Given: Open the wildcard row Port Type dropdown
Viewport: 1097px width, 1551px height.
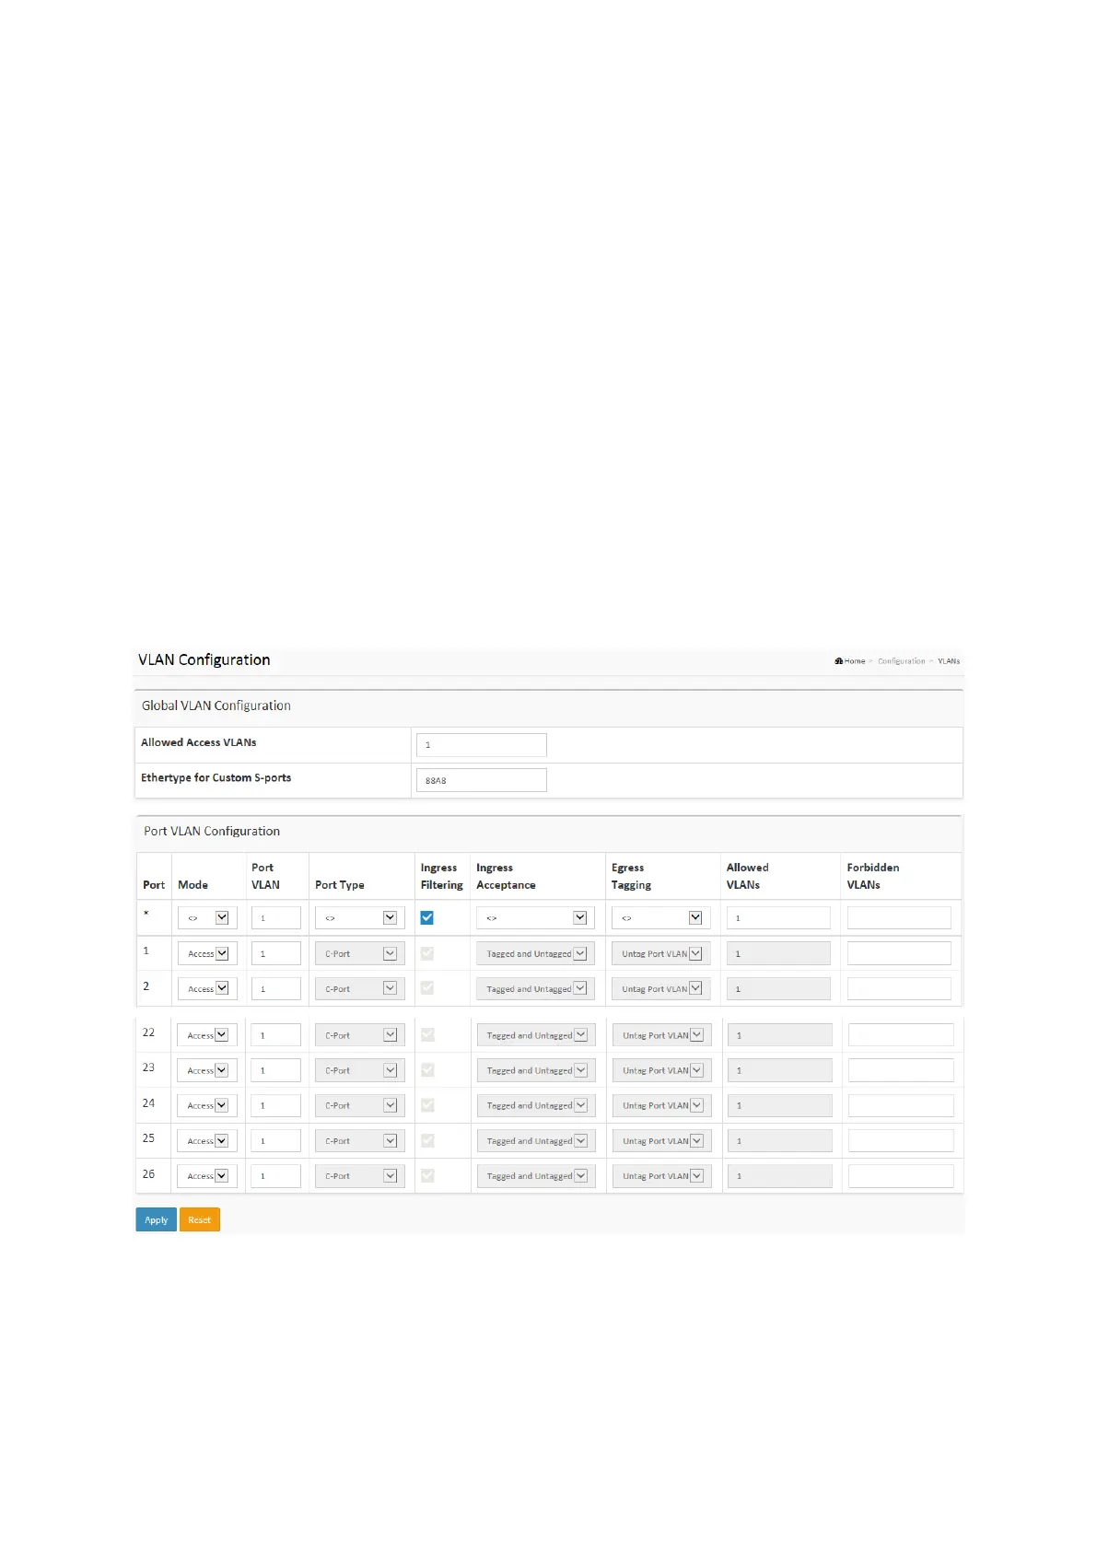Looking at the screenshot, I should click(x=359, y=917).
